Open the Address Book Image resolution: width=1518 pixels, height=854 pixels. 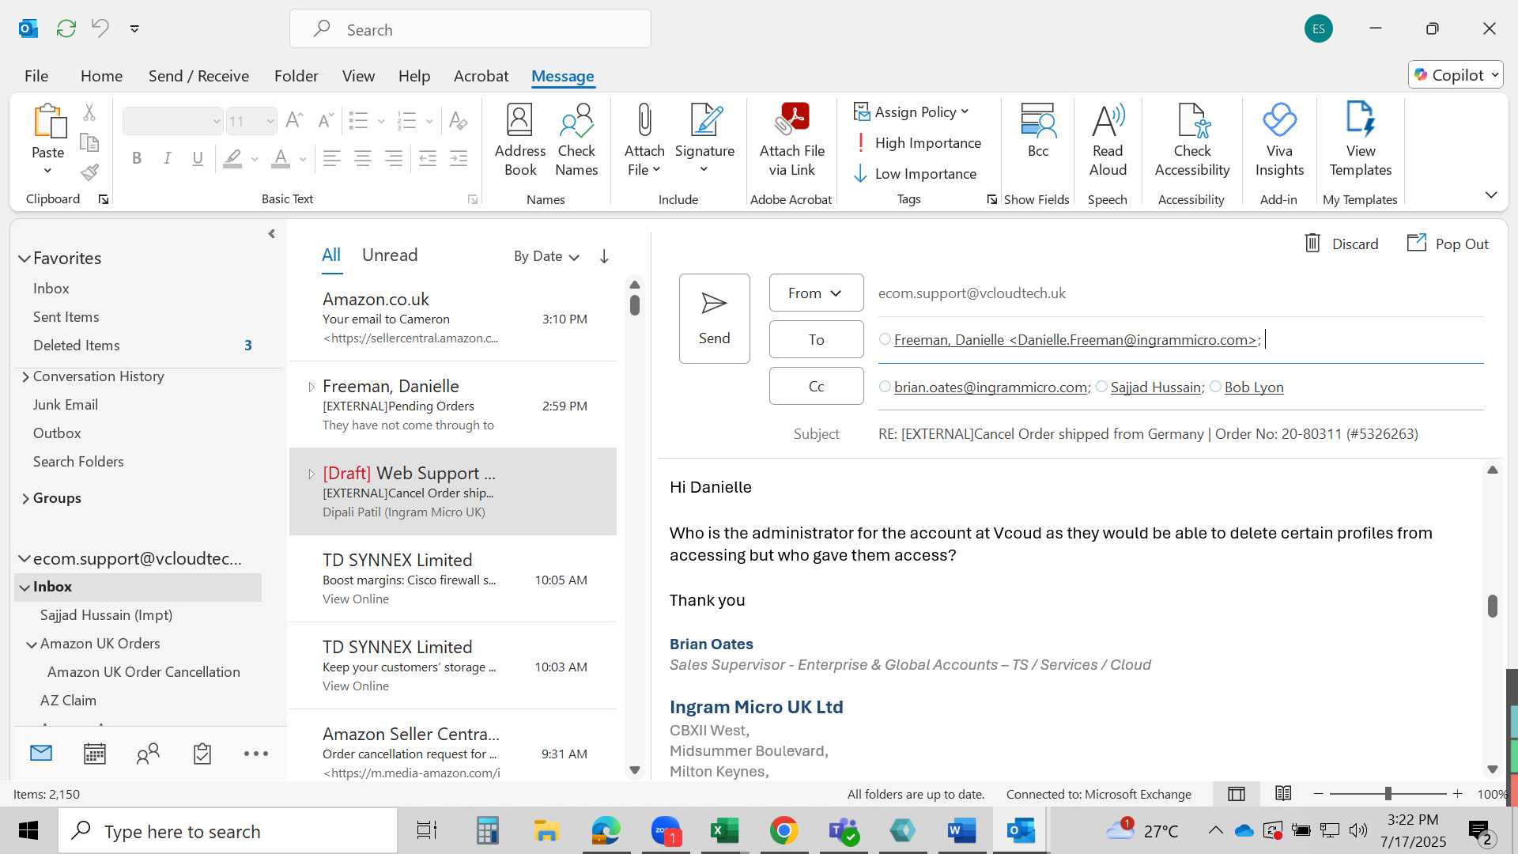[519, 141]
